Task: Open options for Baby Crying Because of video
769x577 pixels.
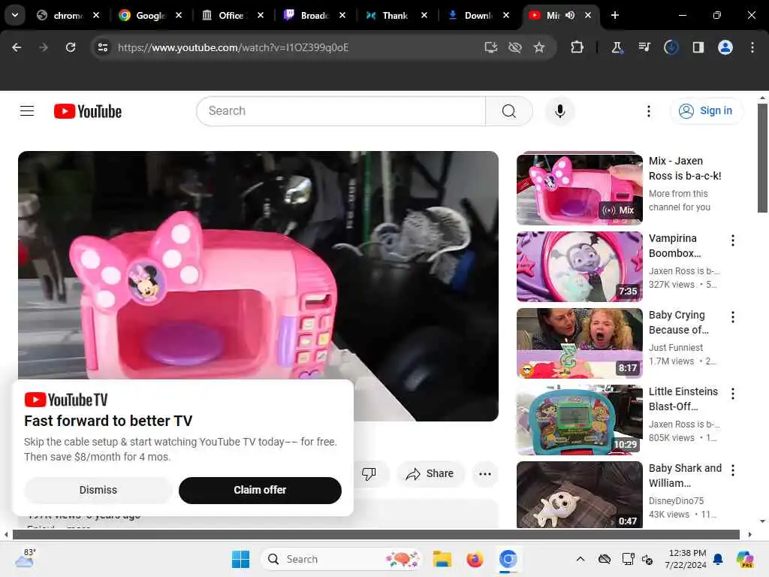Action: [732, 317]
